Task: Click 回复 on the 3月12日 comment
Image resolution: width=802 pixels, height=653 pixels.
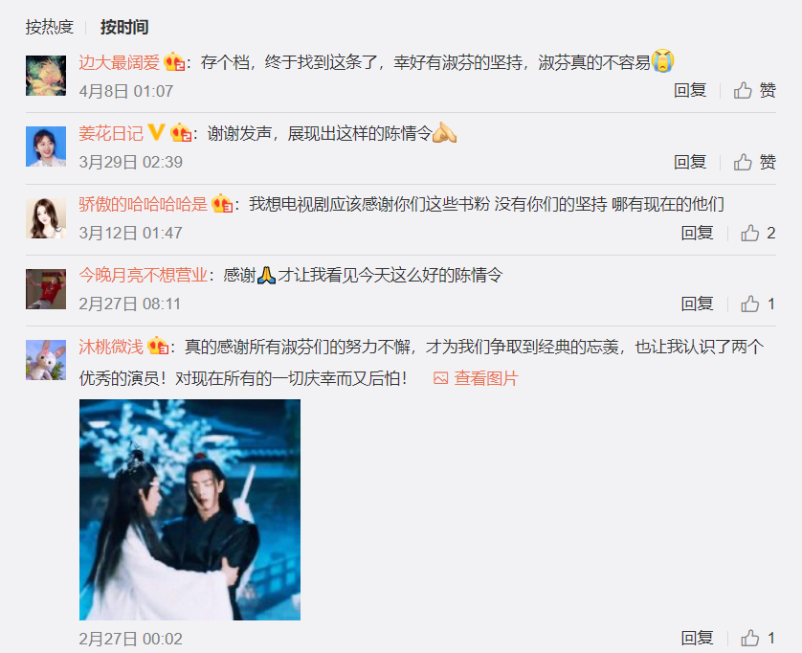Action: click(x=697, y=233)
